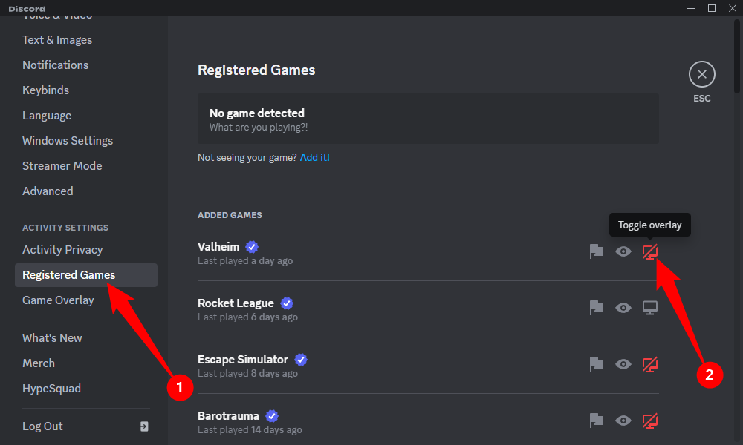Toggle Barotrauma's eye visibility icon
This screenshot has height=445, width=743.
click(x=623, y=421)
